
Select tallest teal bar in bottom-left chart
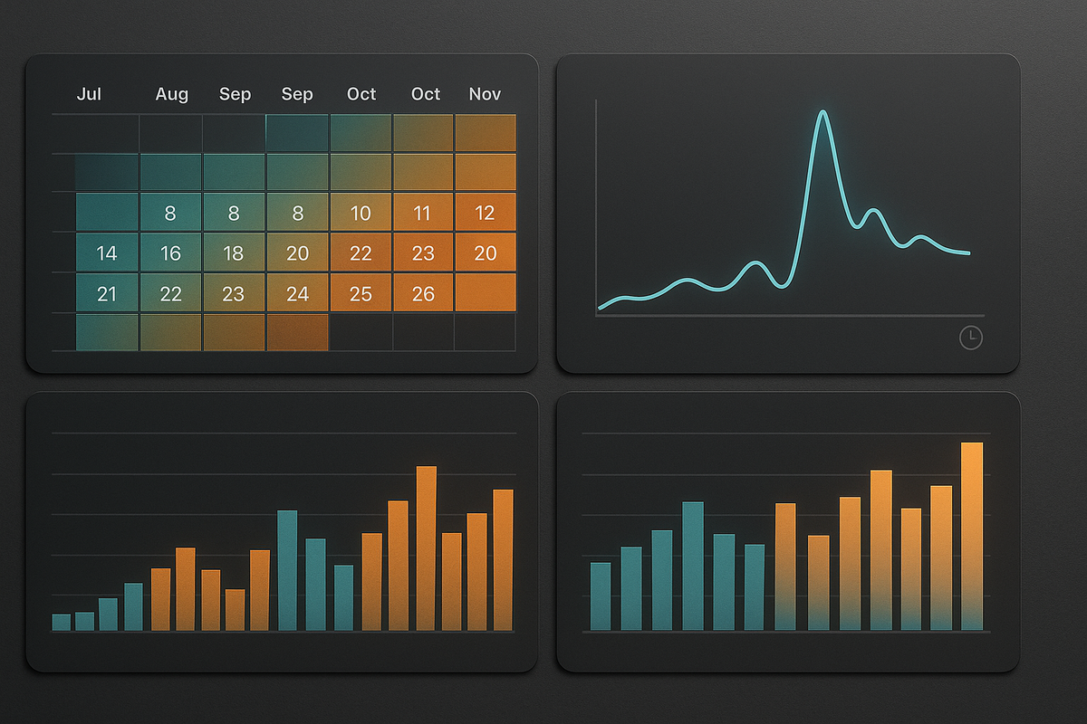(x=287, y=570)
